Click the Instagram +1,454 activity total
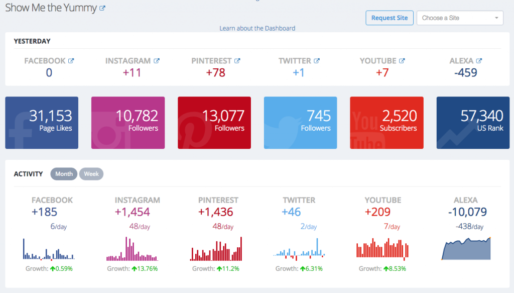 coord(132,212)
